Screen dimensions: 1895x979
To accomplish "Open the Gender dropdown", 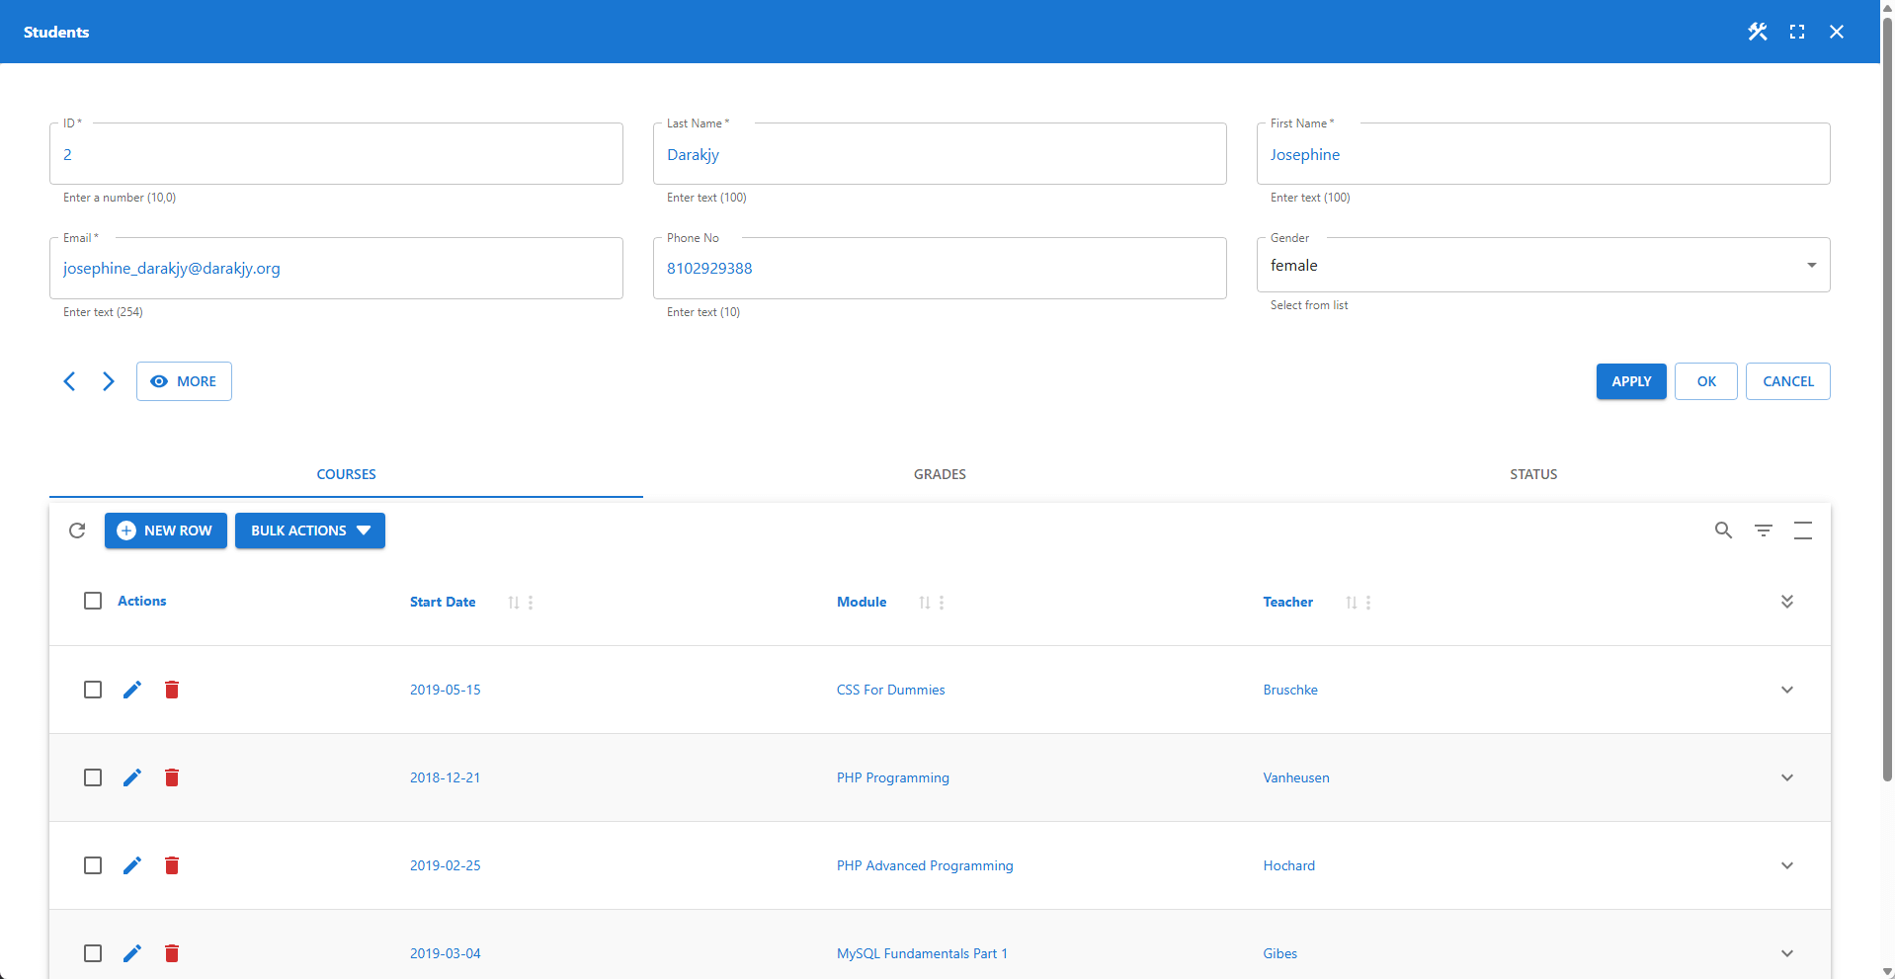I will 1812,265.
